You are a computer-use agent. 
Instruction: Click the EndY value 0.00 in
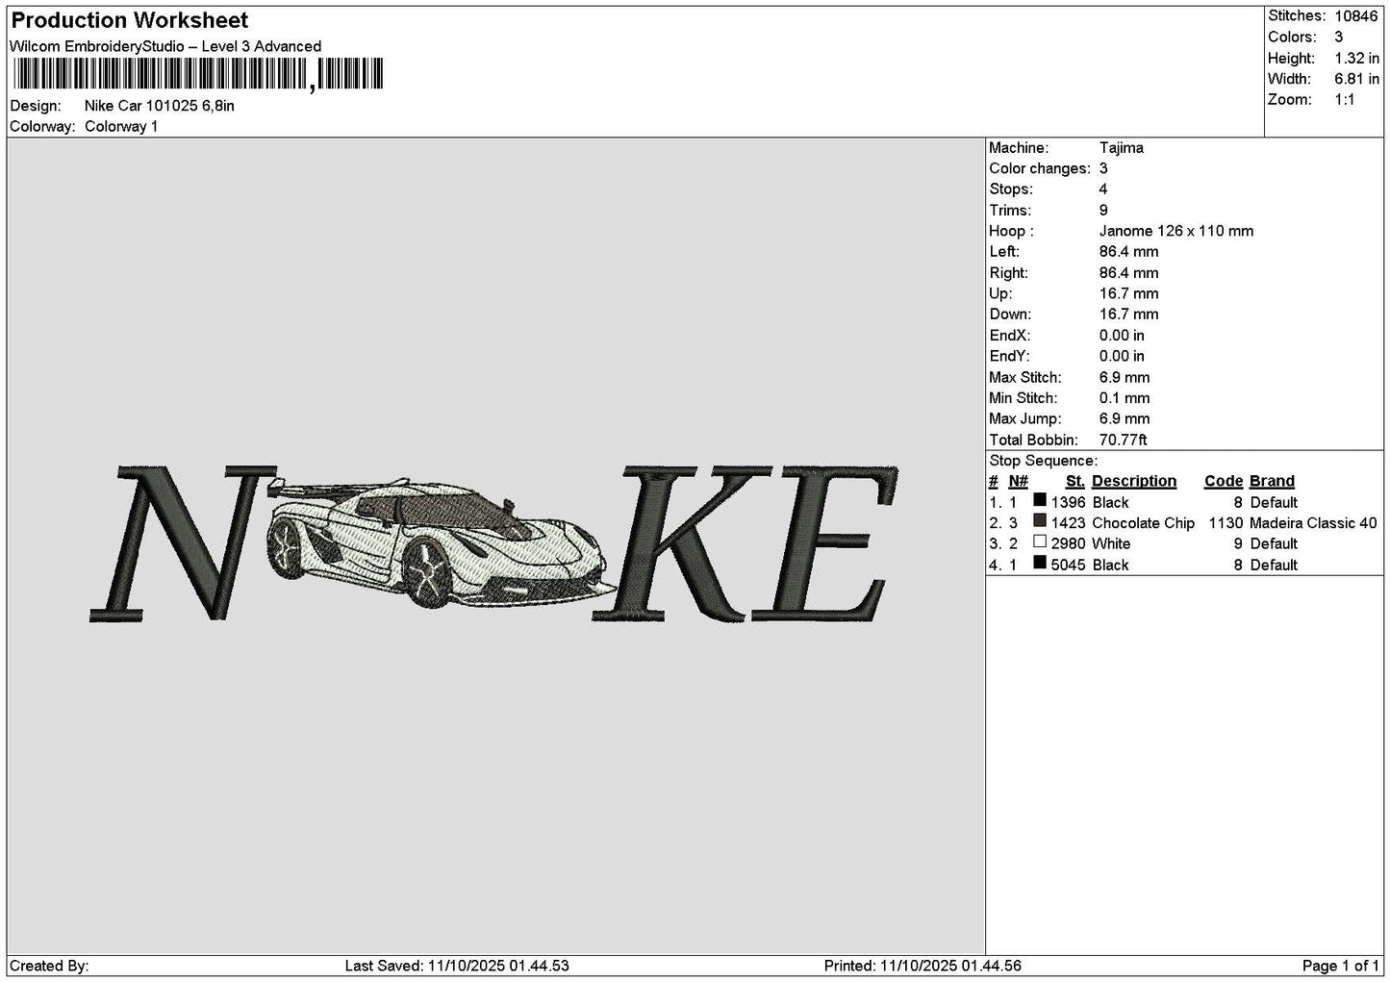pyautogui.click(x=1123, y=356)
